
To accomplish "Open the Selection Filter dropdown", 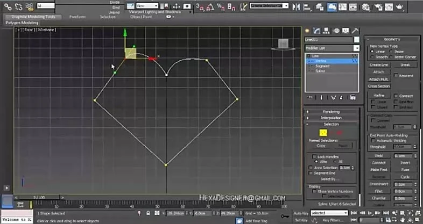I will (46, 5).
